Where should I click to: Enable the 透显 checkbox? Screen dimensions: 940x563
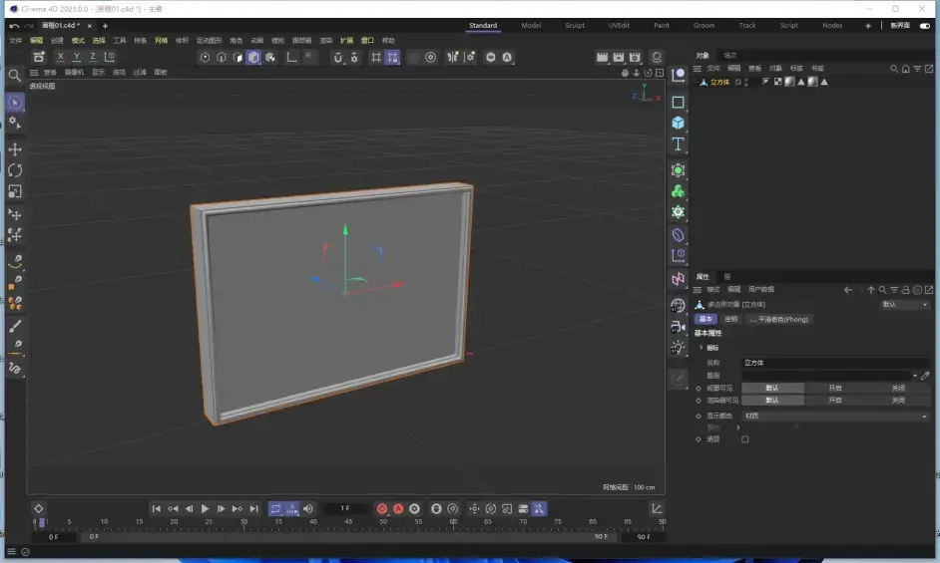coord(745,439)
